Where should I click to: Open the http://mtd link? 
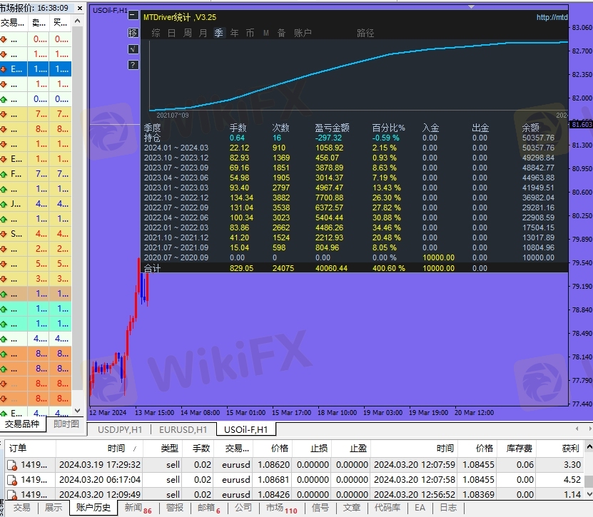552,17
